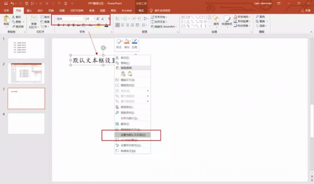
Task: Click the Save icon in quick access toolbar
Action: 6,3
